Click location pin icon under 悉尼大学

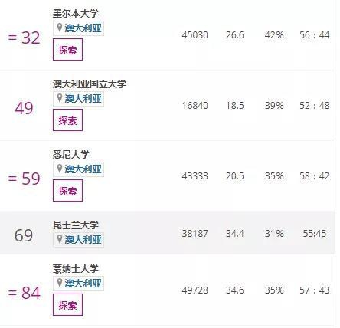[x=60, y=169]
